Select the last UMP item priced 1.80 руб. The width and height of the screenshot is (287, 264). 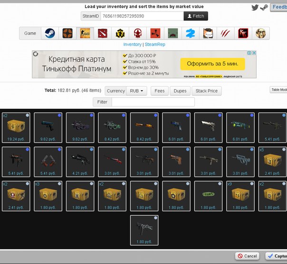tap(144, 230)
